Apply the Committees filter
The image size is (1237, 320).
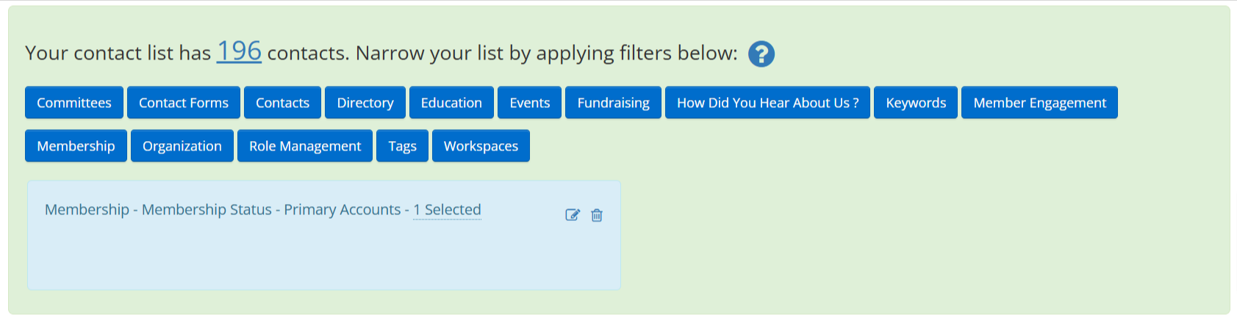(x=74, y=103)
